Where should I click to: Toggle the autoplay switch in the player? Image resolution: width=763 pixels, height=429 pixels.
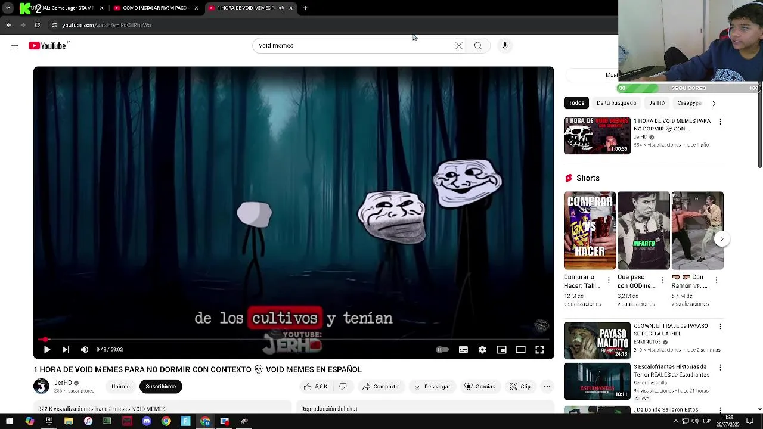pos(442,350)
